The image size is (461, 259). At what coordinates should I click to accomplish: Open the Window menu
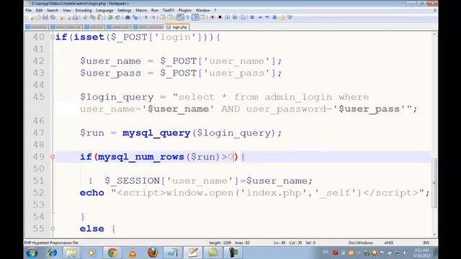coord(203,10)
